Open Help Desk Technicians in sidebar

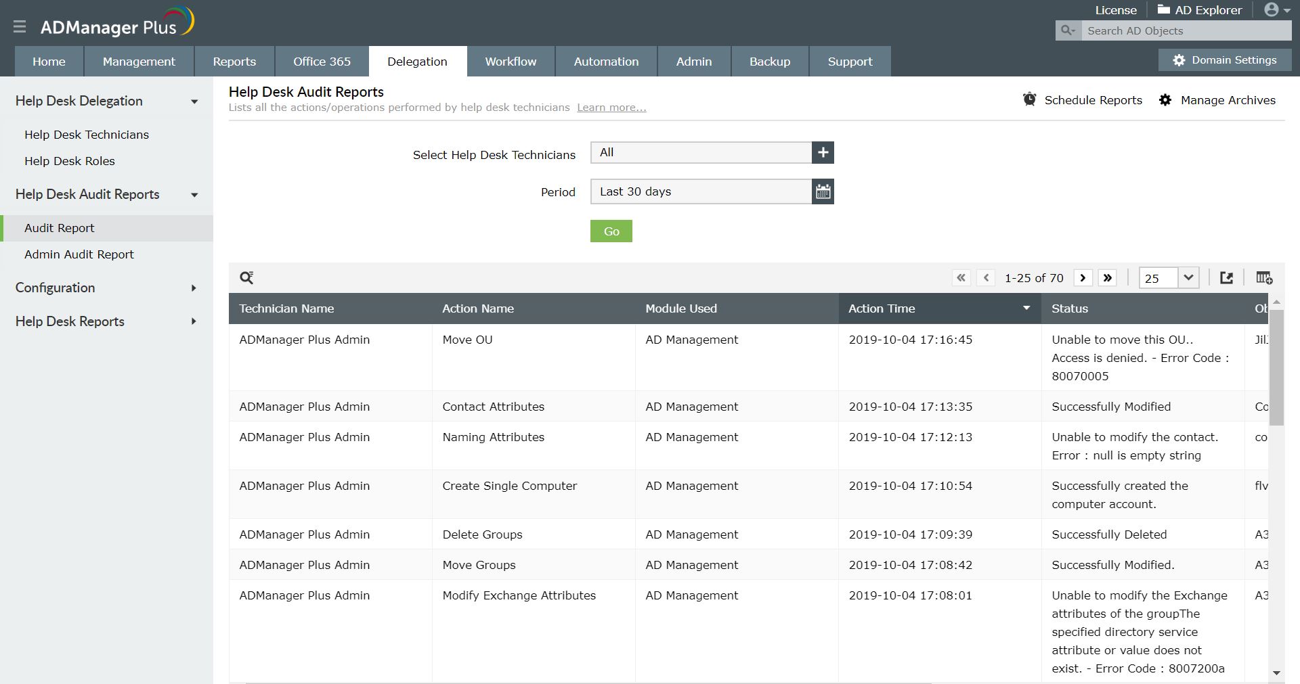pyautogui.click(x=87, y=135)
